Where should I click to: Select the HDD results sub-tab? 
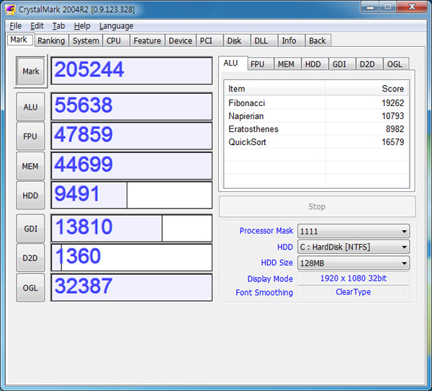click(315, 64)
